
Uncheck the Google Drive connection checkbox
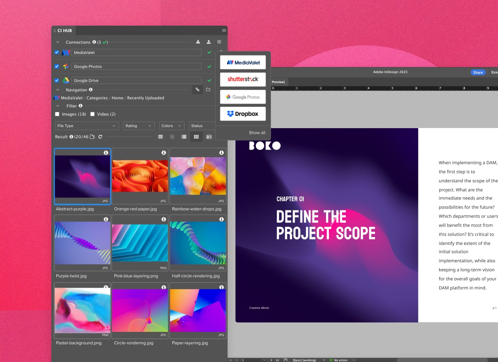point(57,80)
